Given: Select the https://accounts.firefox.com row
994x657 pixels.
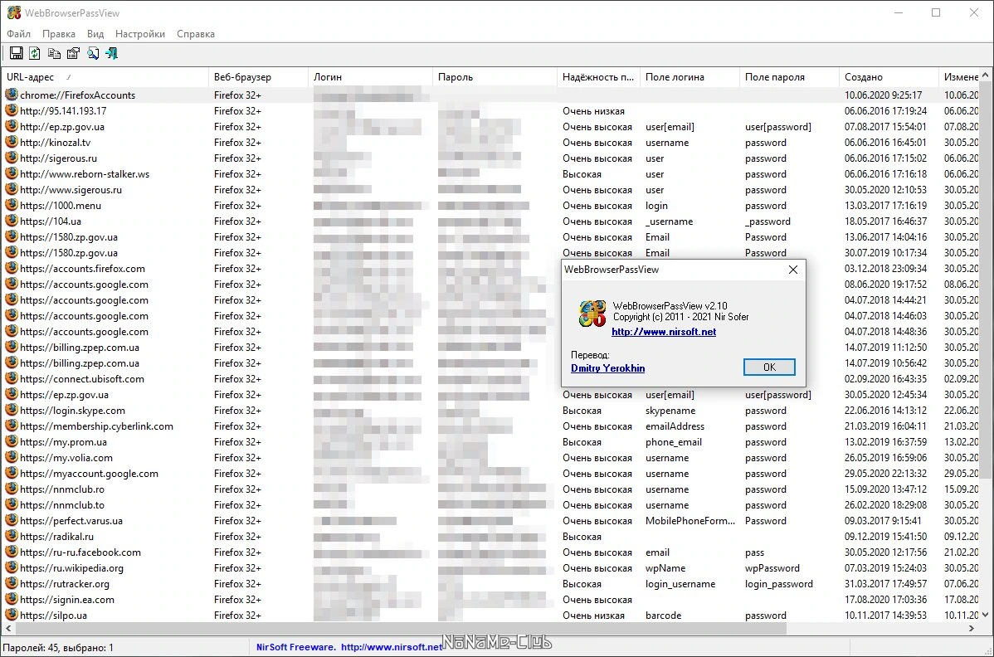Looking at the screenshot, I should tap(490, 269).
